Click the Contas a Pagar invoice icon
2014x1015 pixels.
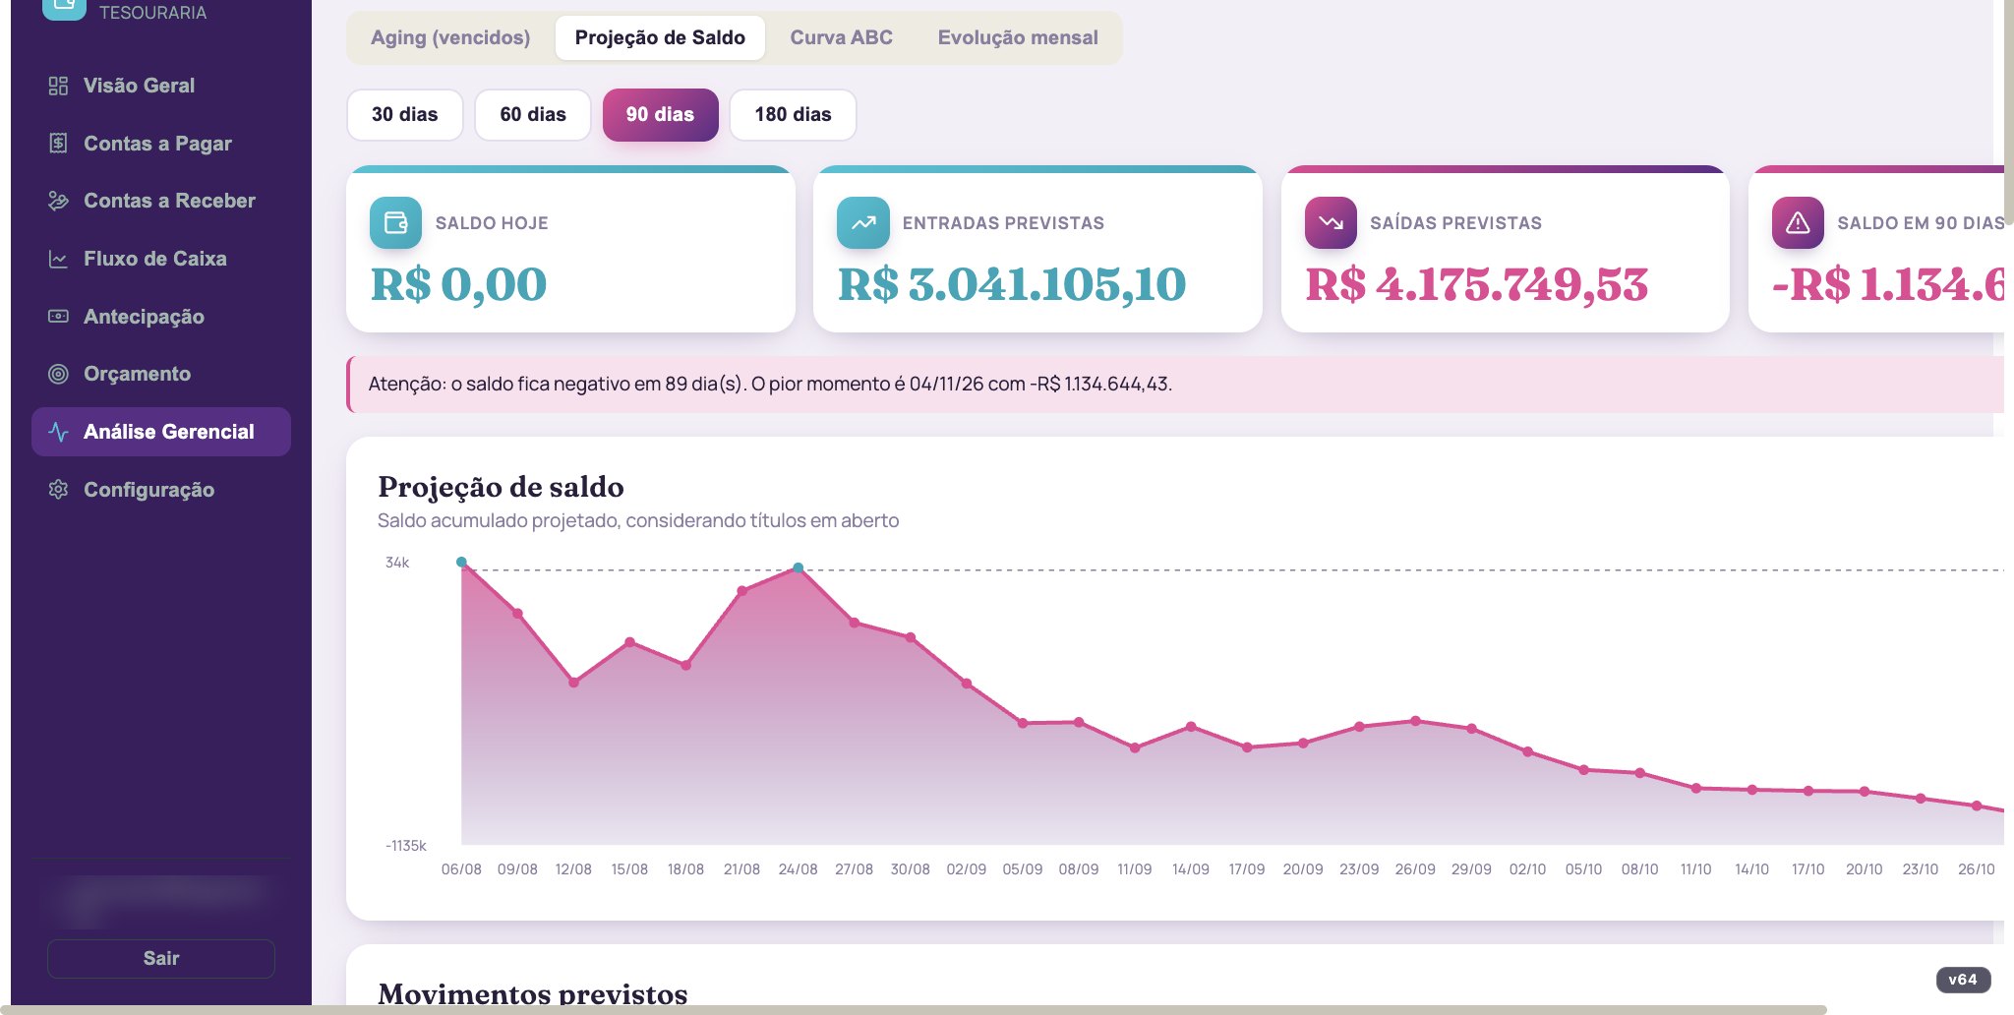pyautogui.click(x=58, y=144)
